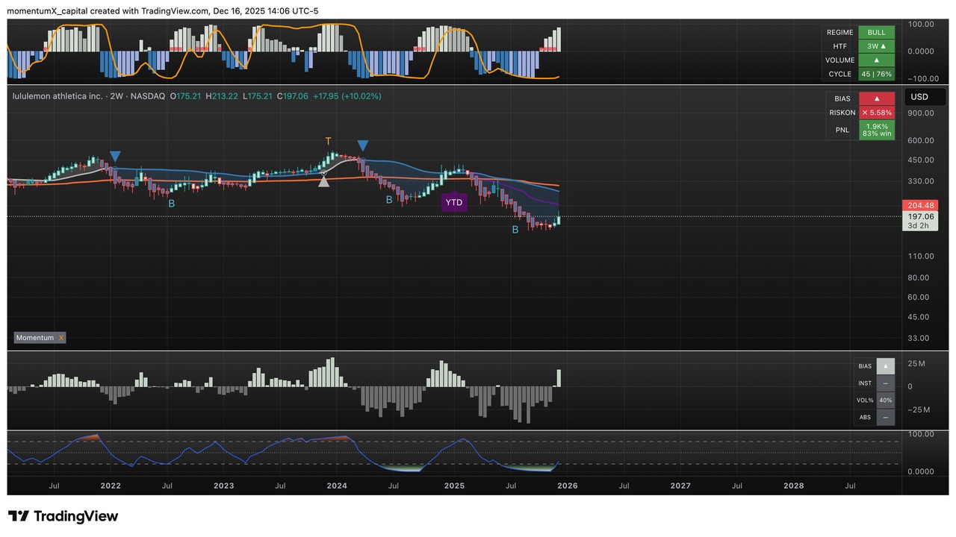The height and width of the screenshot is (537, 956).
Task: Open the USD currency selector
Action: pyautogui.click(x=919, y=97)
